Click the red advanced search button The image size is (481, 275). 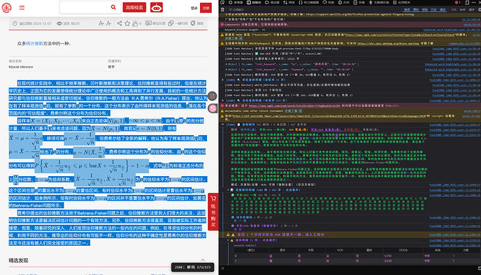[x=135, y=8]
